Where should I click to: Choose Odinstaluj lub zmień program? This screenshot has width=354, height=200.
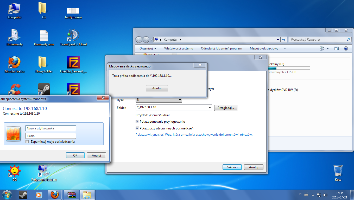coord(222,48)
